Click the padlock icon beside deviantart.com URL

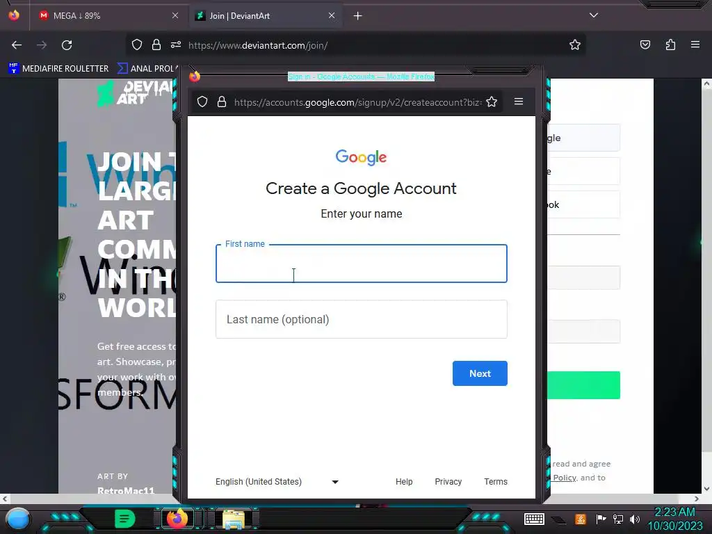pos(156,44)
